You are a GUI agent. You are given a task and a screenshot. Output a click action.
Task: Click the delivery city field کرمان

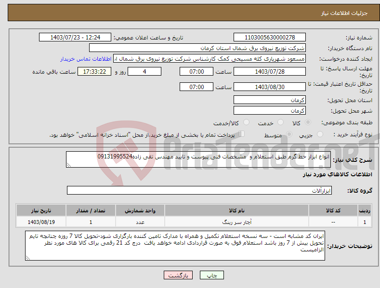coord(270,111)
